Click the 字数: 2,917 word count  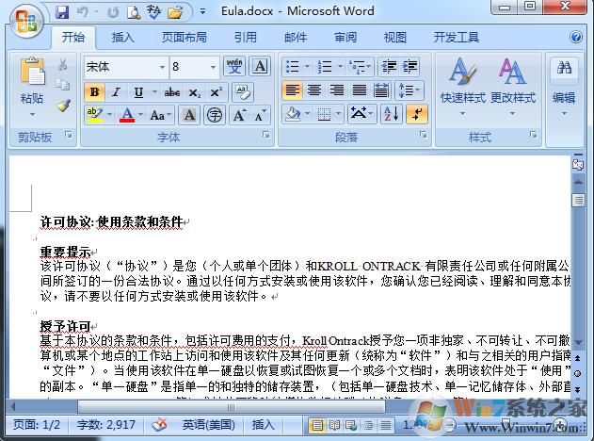tap(106, 424)
